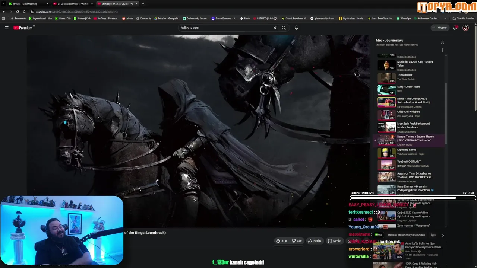Play Sting - Desert Rose playlist item
Image resolution: width=477 pixels, height=268 pixels.
(410, 89)
